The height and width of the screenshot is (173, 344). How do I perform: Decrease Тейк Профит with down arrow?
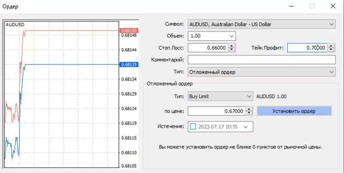point(331,49)
